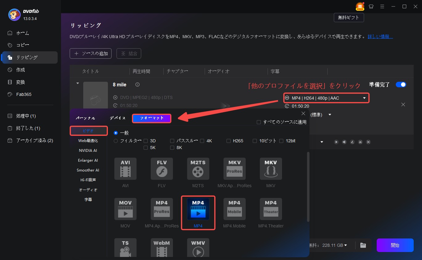Screen dimensions: 422x260
Task: Select Web最適化 category
Action: click(x=88, y=140)
